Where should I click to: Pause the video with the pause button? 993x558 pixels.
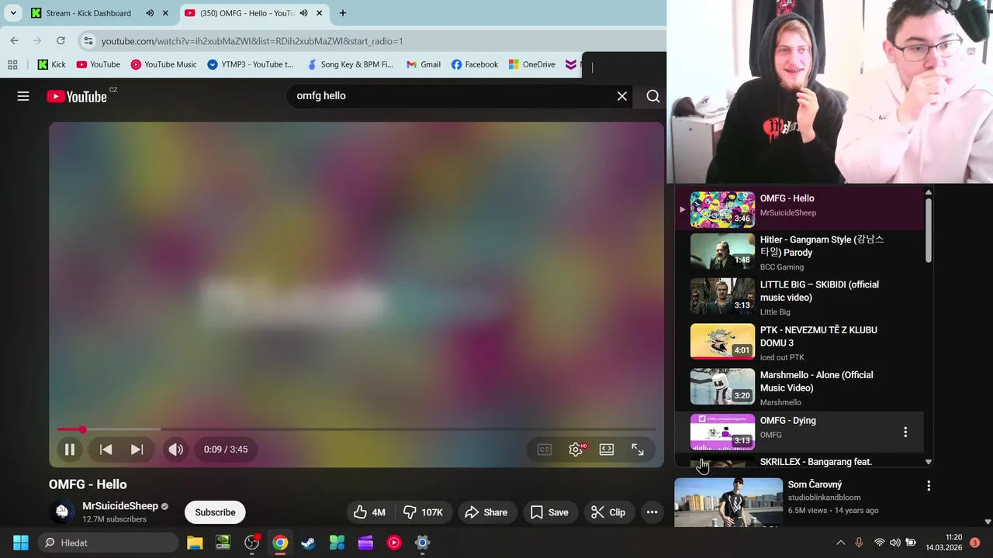[69, 449]
